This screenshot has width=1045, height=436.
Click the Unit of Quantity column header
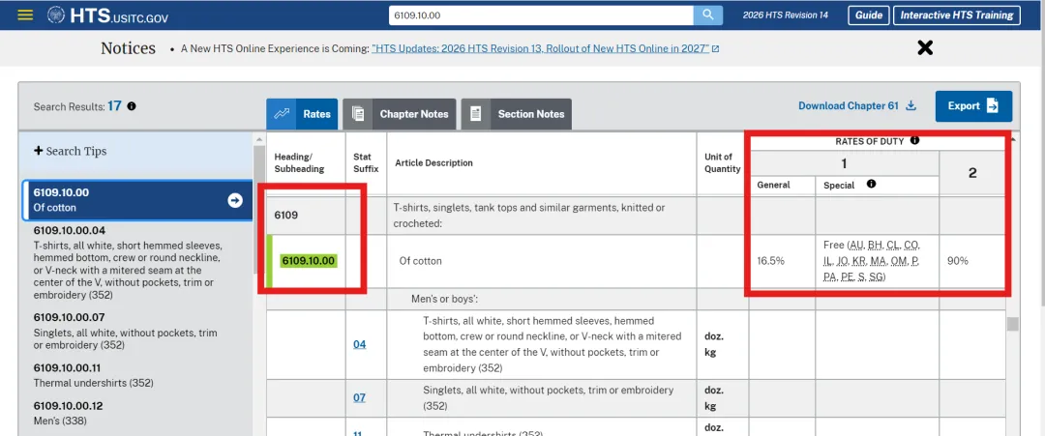[723, 163]
